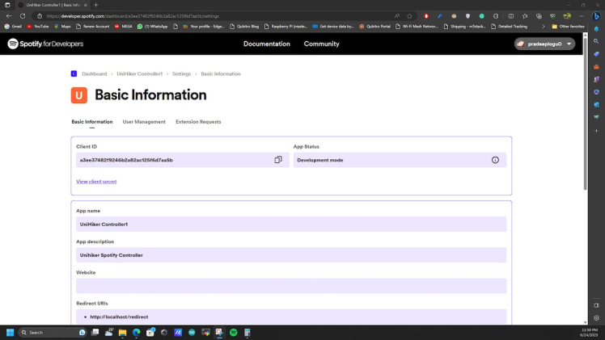The height and width of the screenshot is (340, 605).
Task: Expand the pradeeplogu0 account dropdown
Action: 545,44
